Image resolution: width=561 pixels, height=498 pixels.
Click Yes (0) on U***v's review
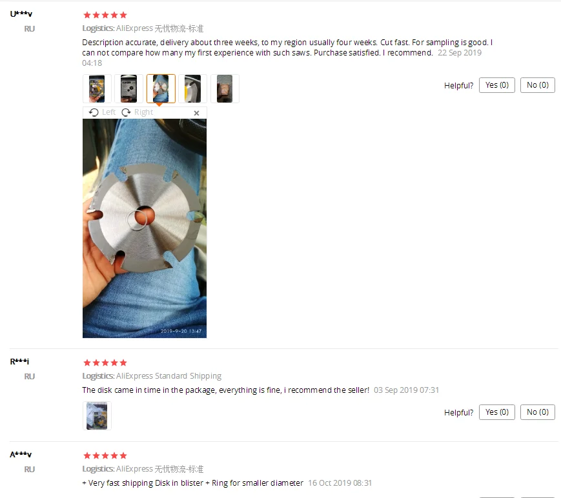[x=496, y=85]
